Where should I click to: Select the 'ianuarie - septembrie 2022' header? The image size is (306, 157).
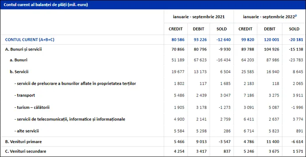(x=270, y=17)
